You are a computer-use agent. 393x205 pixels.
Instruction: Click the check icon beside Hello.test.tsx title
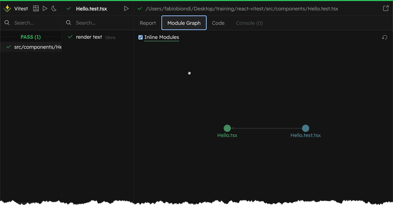68,8
